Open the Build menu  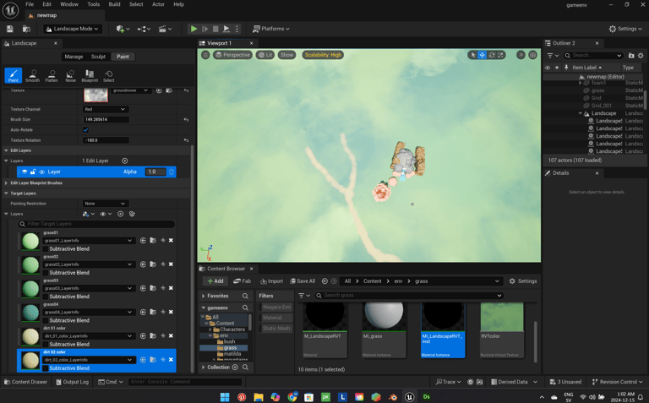click(x=114, y=4)
